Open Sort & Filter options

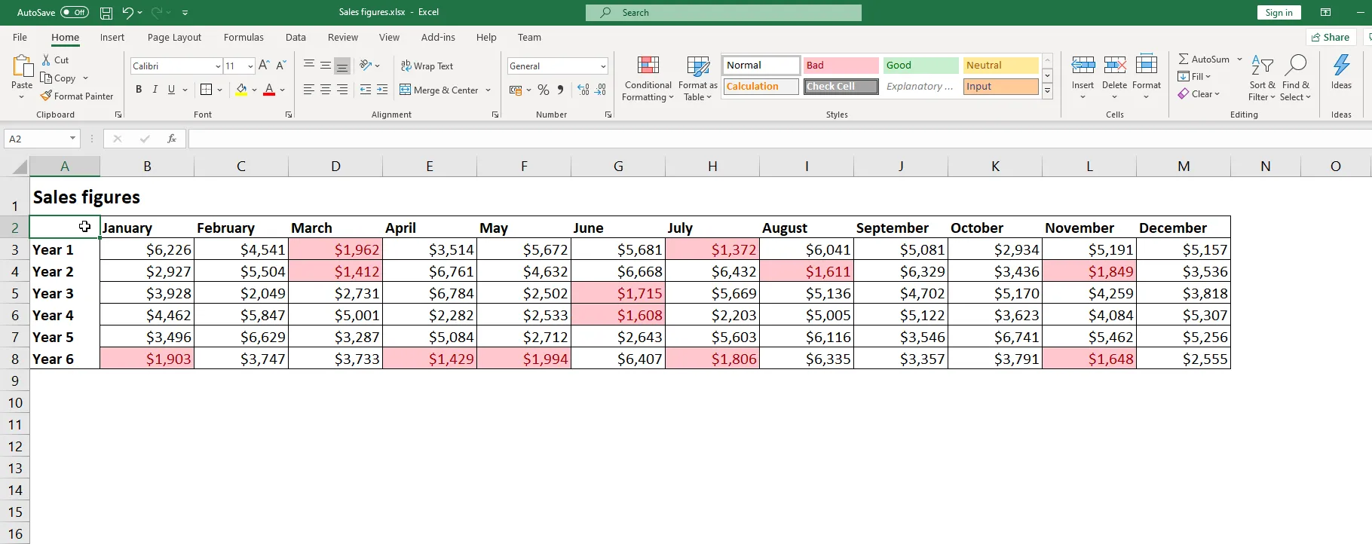1262,78
